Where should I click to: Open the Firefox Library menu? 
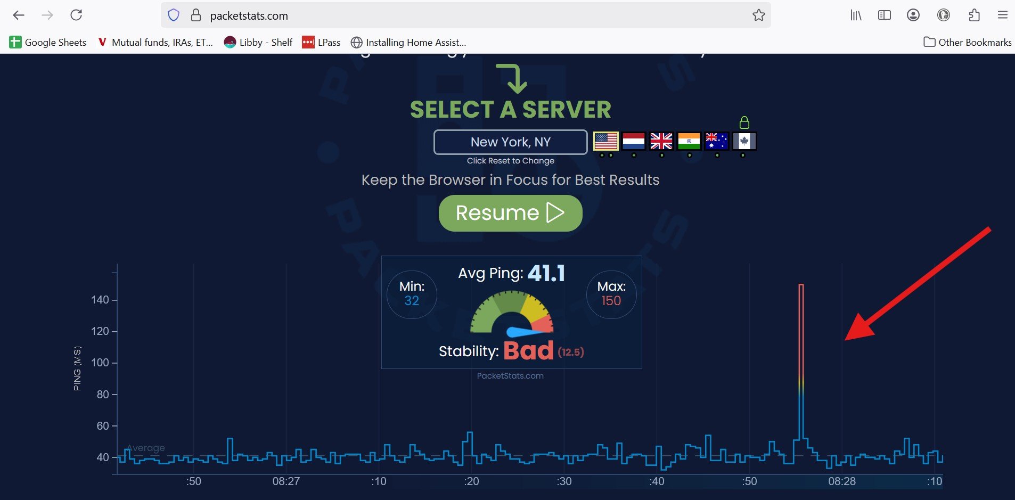pos(856,15)
